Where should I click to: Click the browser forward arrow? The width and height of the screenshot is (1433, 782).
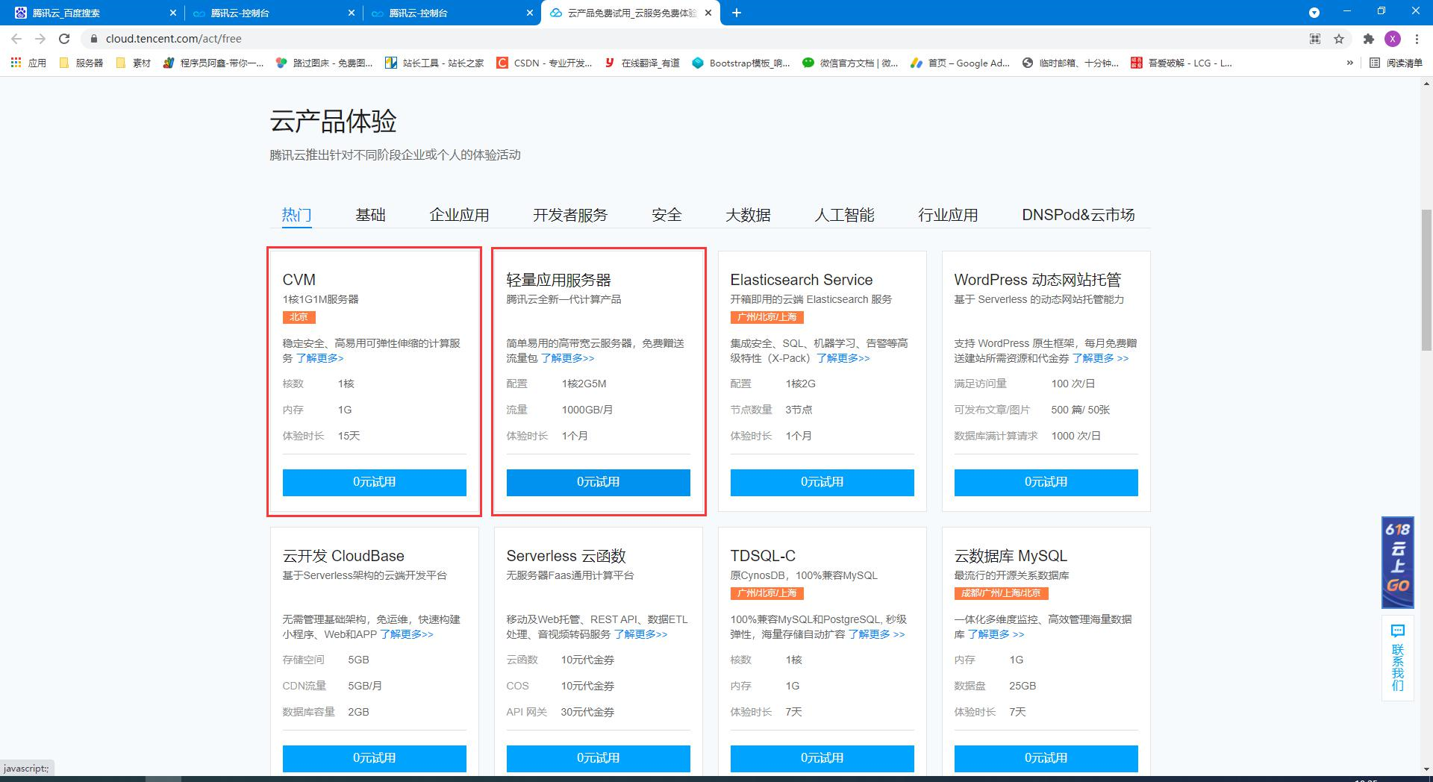point(40,39)
